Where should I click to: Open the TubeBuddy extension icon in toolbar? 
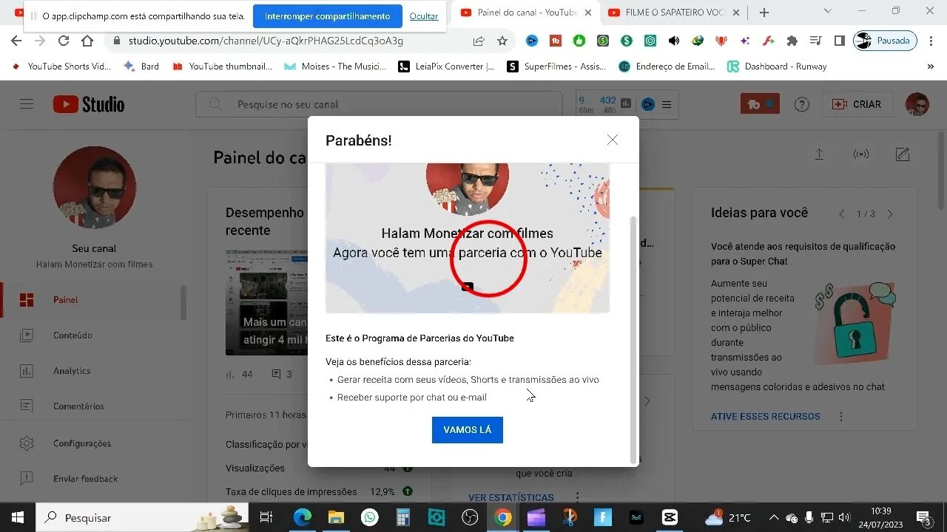[x=556, y=41]
